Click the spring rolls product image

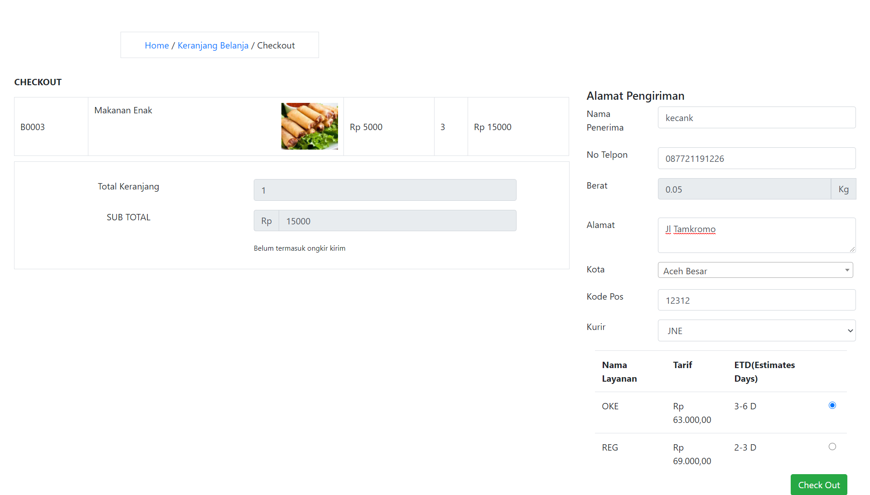(x=309, y=126)
